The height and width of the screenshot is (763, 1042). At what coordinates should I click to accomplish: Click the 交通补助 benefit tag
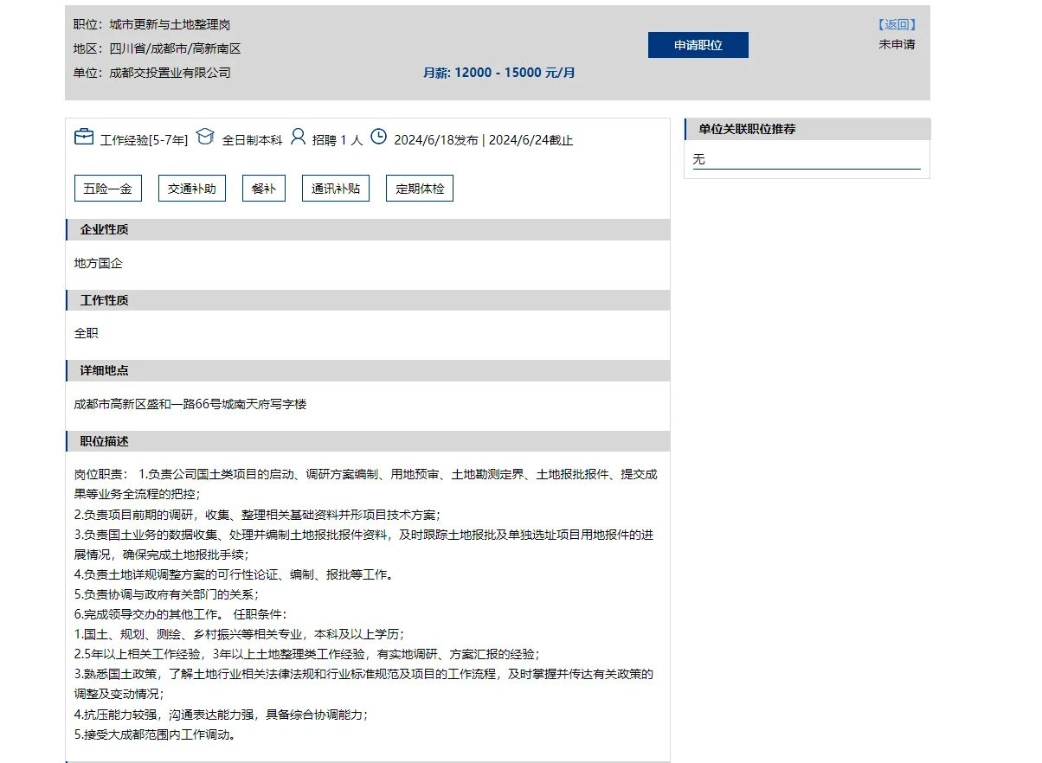[191, 188]
